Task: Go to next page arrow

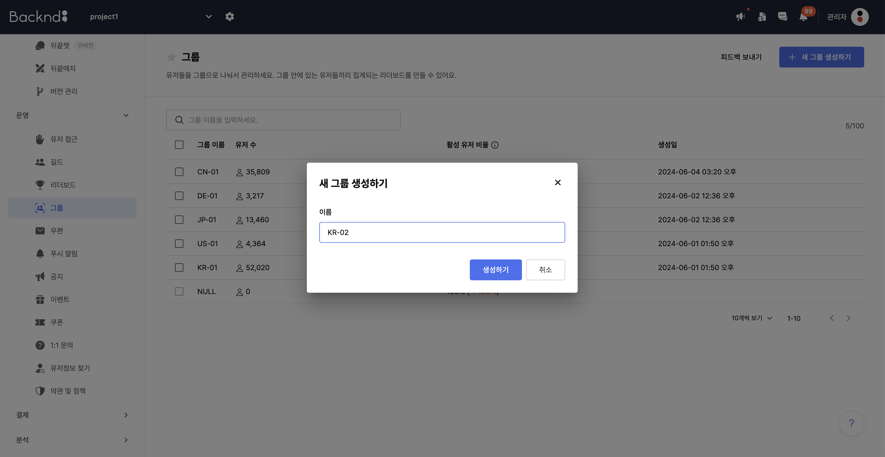Action: 849,318
